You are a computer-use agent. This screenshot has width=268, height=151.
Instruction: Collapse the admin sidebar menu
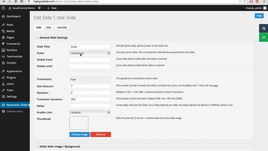[x=12, y=111]
